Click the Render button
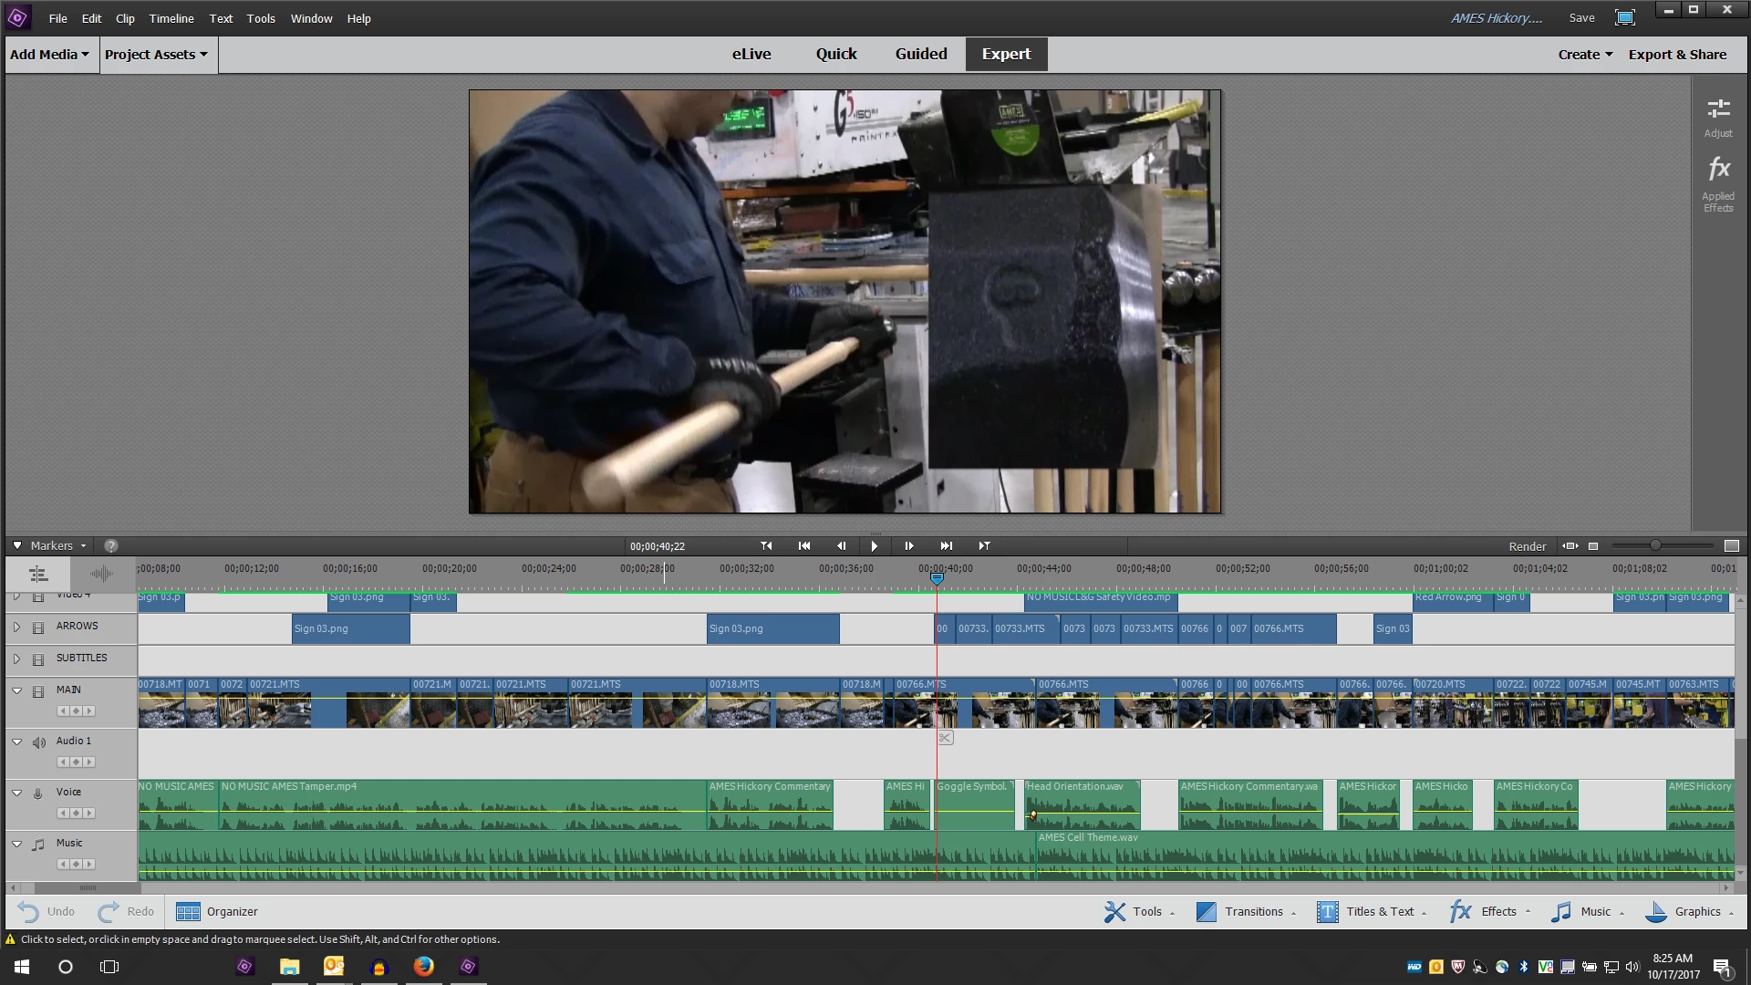The image size is (1751, 985). click(x=1527, y=546)
